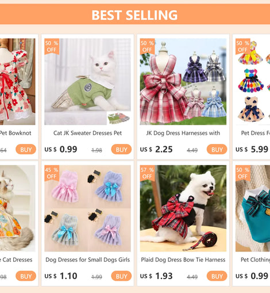Open 'Plaid Dog Dress Bow Tie Harness' link

183,260
